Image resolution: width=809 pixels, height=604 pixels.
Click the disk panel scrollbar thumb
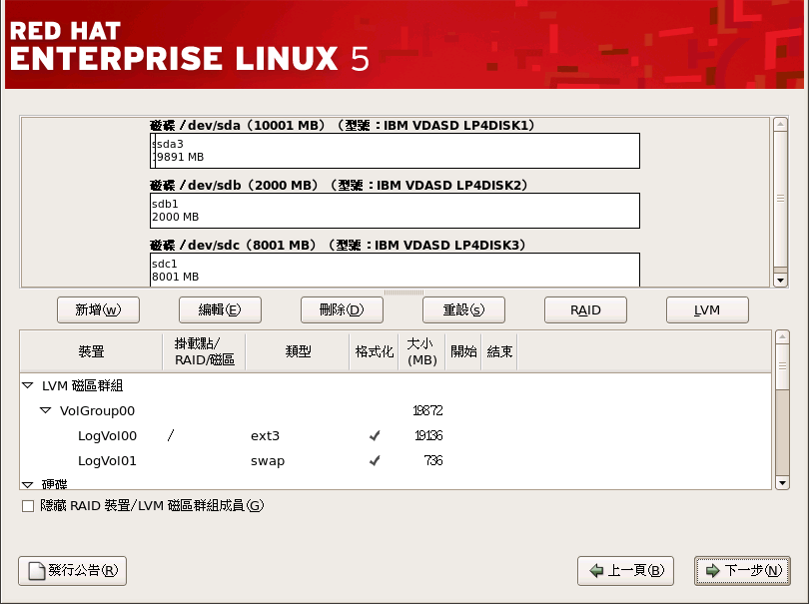click(781, 199)
